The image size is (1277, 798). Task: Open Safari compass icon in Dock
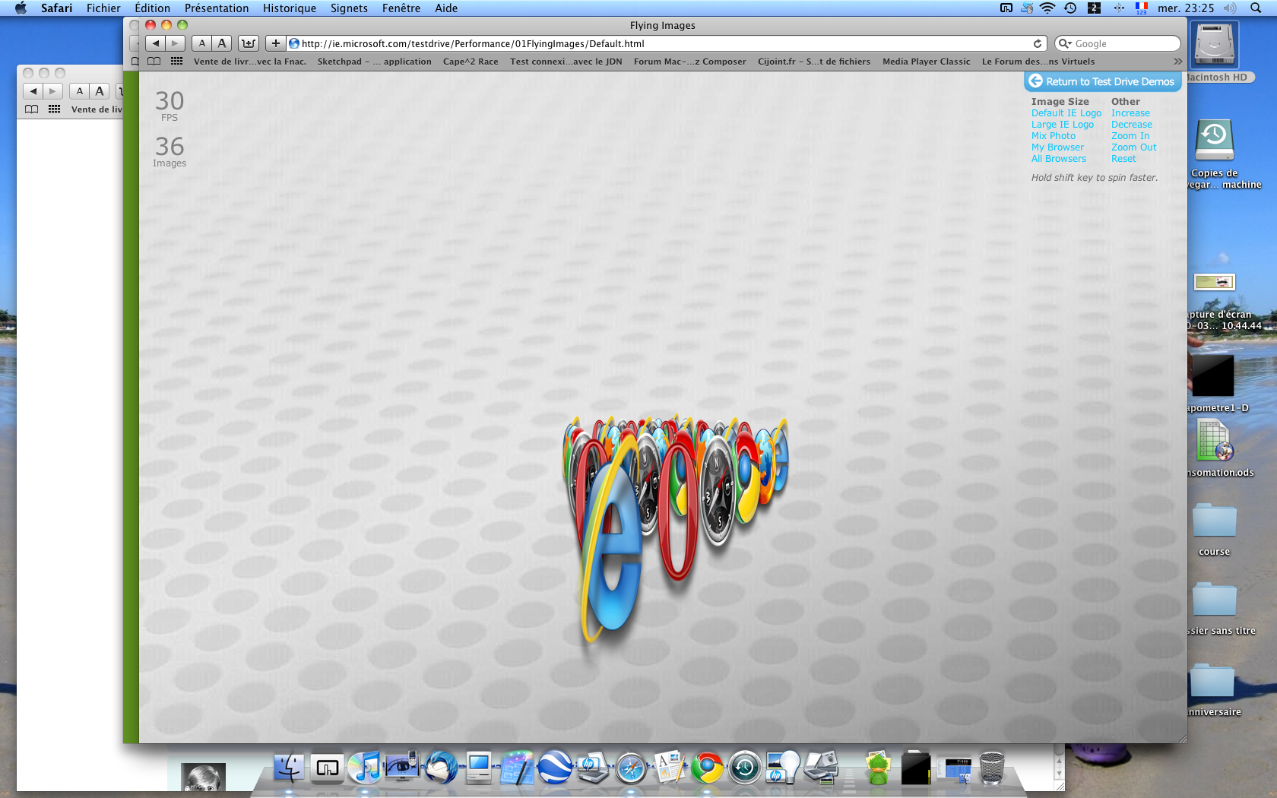(x=631, y=768)
